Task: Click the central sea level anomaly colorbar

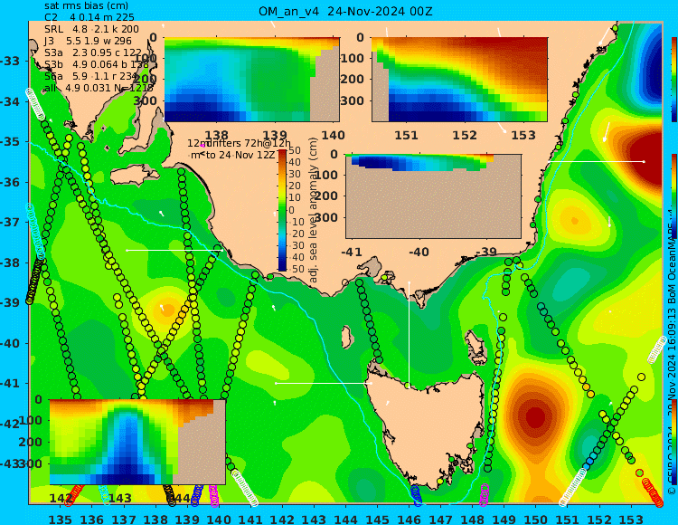Action: 282,211
